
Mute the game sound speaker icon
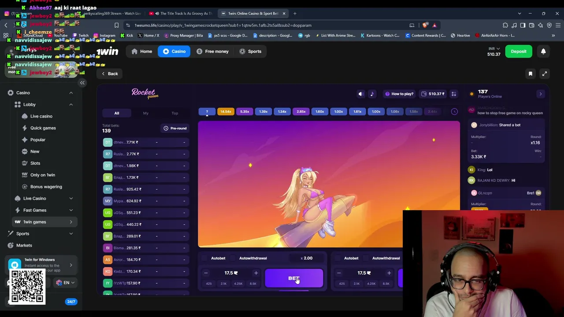tap(360, 94)
